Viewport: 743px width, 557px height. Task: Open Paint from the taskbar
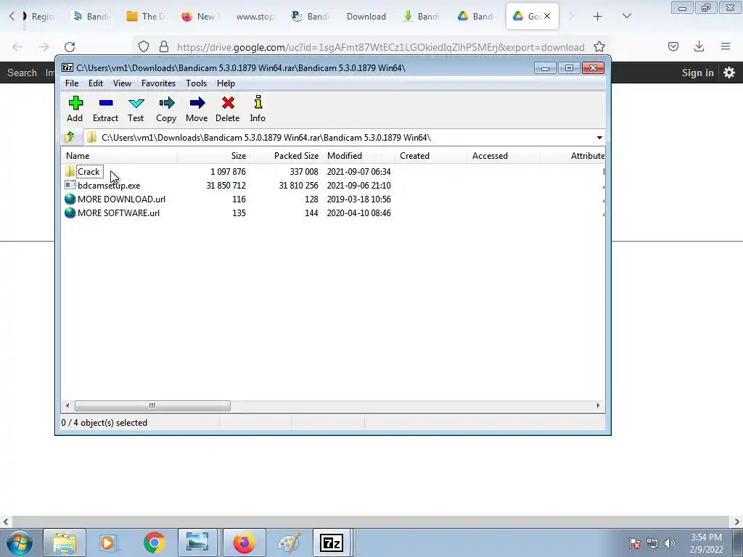[x=289, y=542]
